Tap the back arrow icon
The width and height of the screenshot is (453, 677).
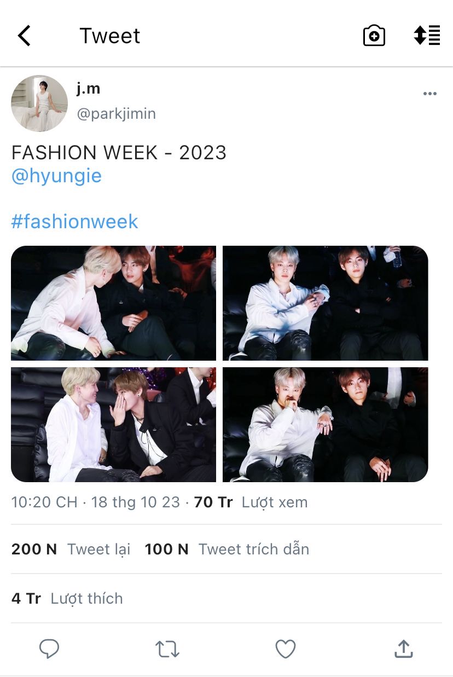[x=25, y=36]
